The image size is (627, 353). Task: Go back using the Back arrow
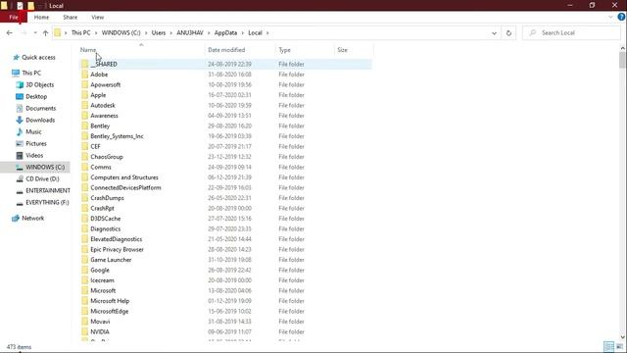(x=10, y=32)
